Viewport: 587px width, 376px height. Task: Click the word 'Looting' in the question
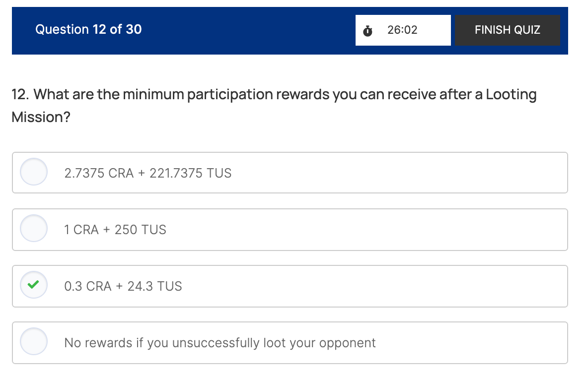click(511, 94)
